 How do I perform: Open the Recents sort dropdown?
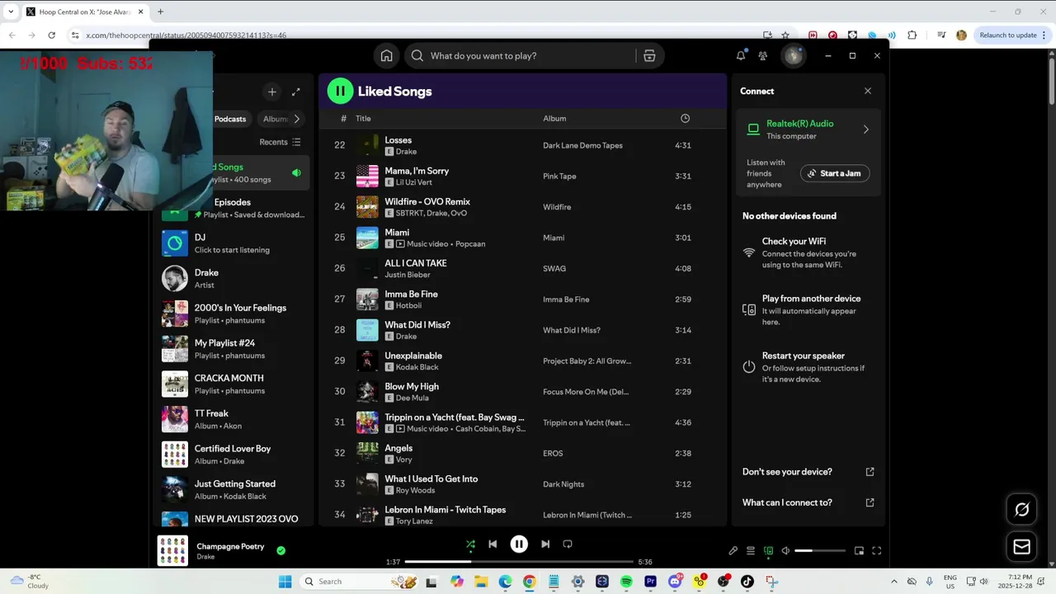coord(280,142)
